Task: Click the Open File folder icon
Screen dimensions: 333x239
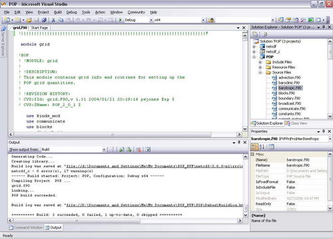Action: [x=29, y=20]
